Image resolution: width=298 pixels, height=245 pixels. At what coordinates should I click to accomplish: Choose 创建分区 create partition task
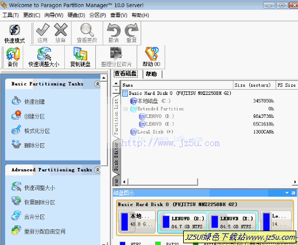(28, 116)
